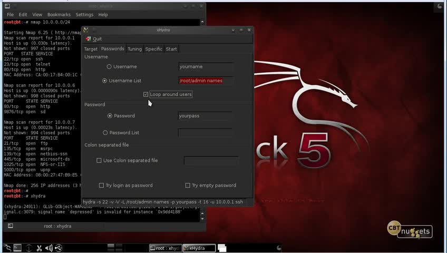This screenshot has height=253, width=447.
Task: Click 'Nmap scan report for 10.0.0.6' line
Action: [40, 85]
